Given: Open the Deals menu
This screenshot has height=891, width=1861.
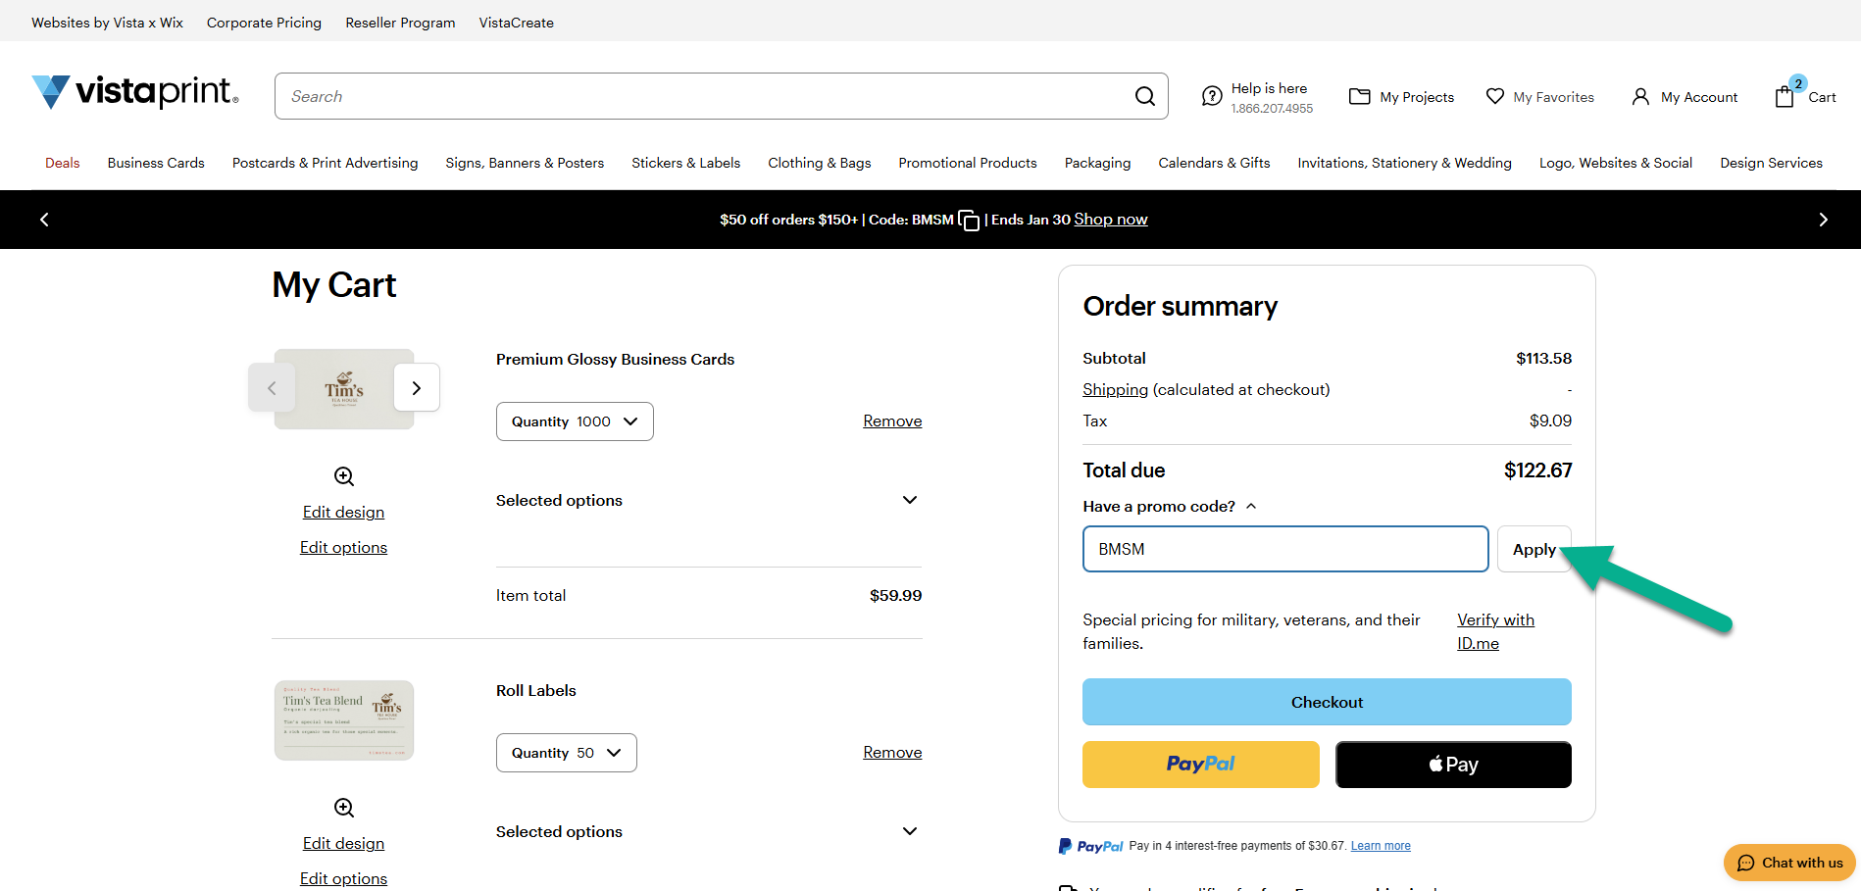Looking at the screenshot, I should pyautogui.click(x=63, y=163).
